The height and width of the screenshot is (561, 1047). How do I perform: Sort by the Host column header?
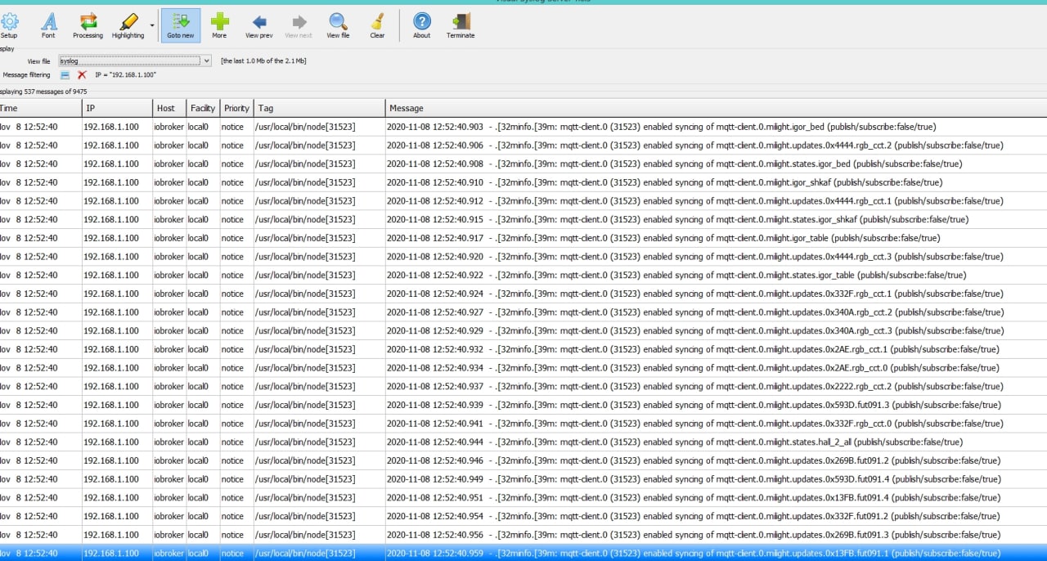(169, 108)
